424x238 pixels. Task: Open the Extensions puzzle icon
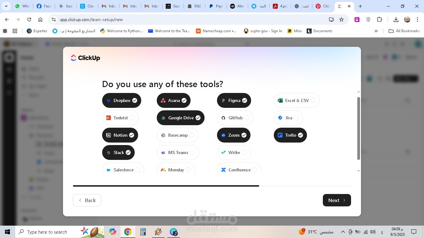(379, 20)
